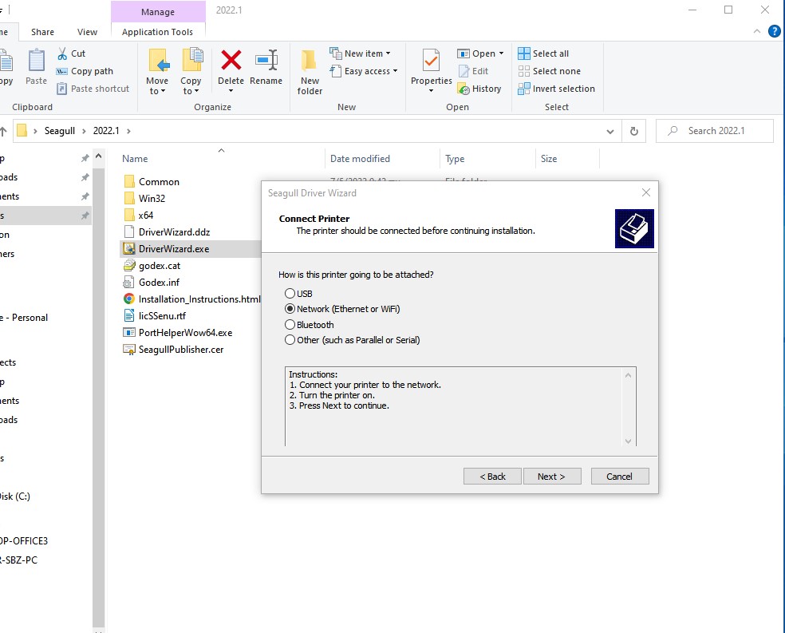Viewport: 785px width, 633px height.
Task: Click the Cut scissors icon
Action: [62, 53]
